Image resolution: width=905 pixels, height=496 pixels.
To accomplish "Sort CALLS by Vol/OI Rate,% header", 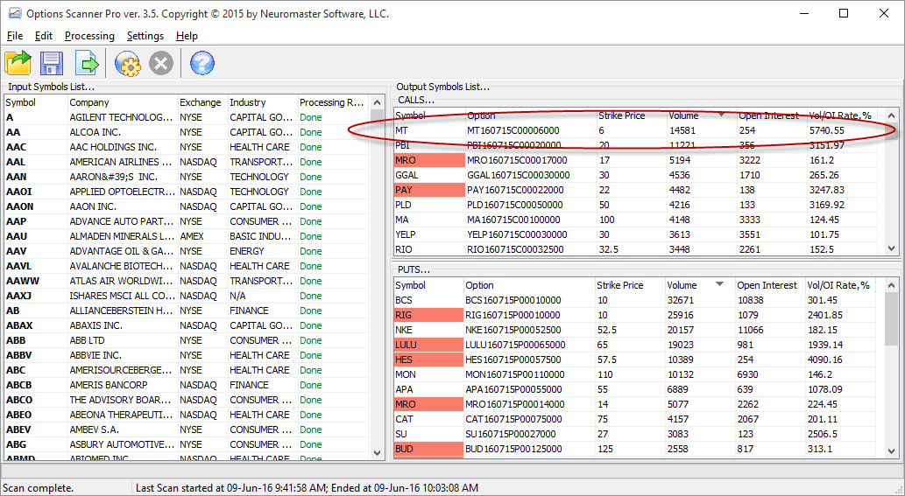I will click(842, 115).
